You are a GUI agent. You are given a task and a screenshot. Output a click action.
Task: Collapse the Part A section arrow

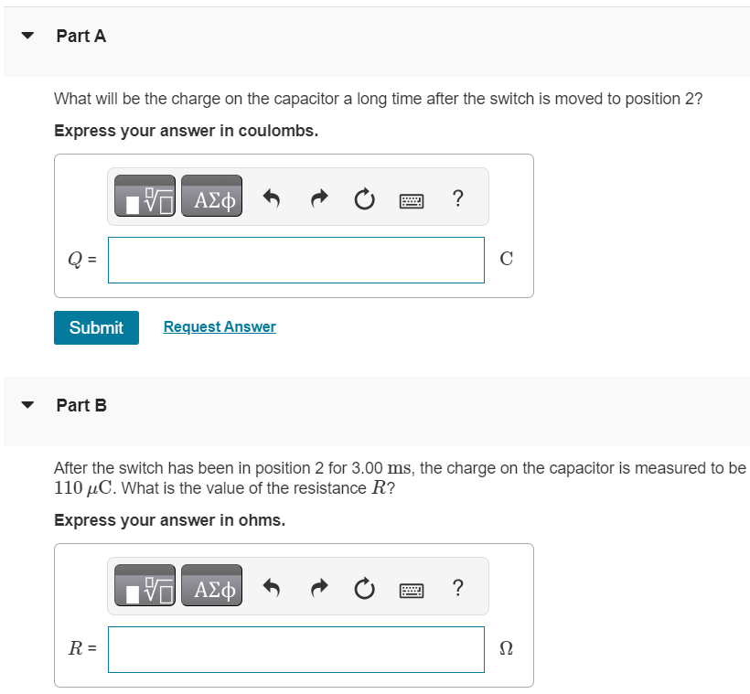(x=27, y=35)
